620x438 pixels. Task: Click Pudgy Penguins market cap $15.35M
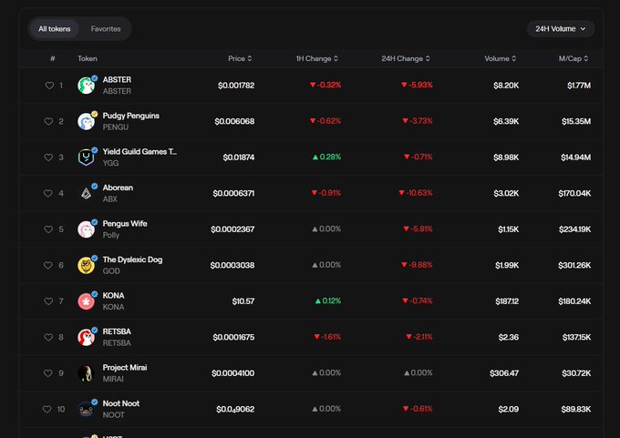pyautogui.click(x=576, y=121)
